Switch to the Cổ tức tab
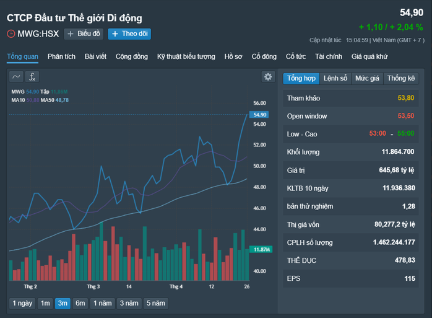This screenshot has width=432, height=318. pos(296,56)
